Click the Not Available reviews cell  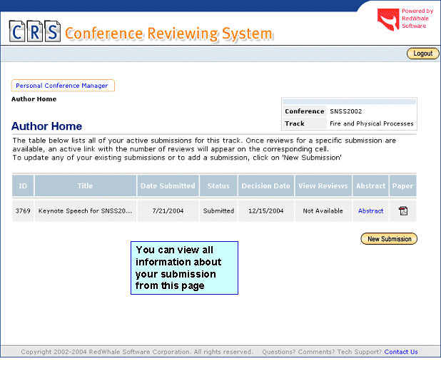coord(323,211)
